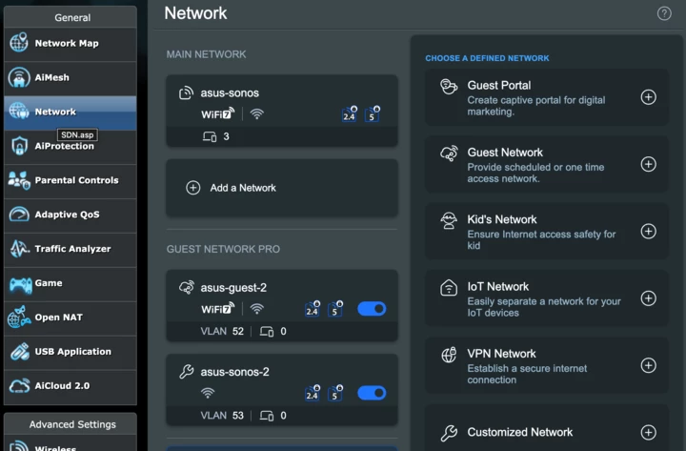Click plus icon for Kid's Network
The image size is (686, 451).
click(x=648, y=232)
